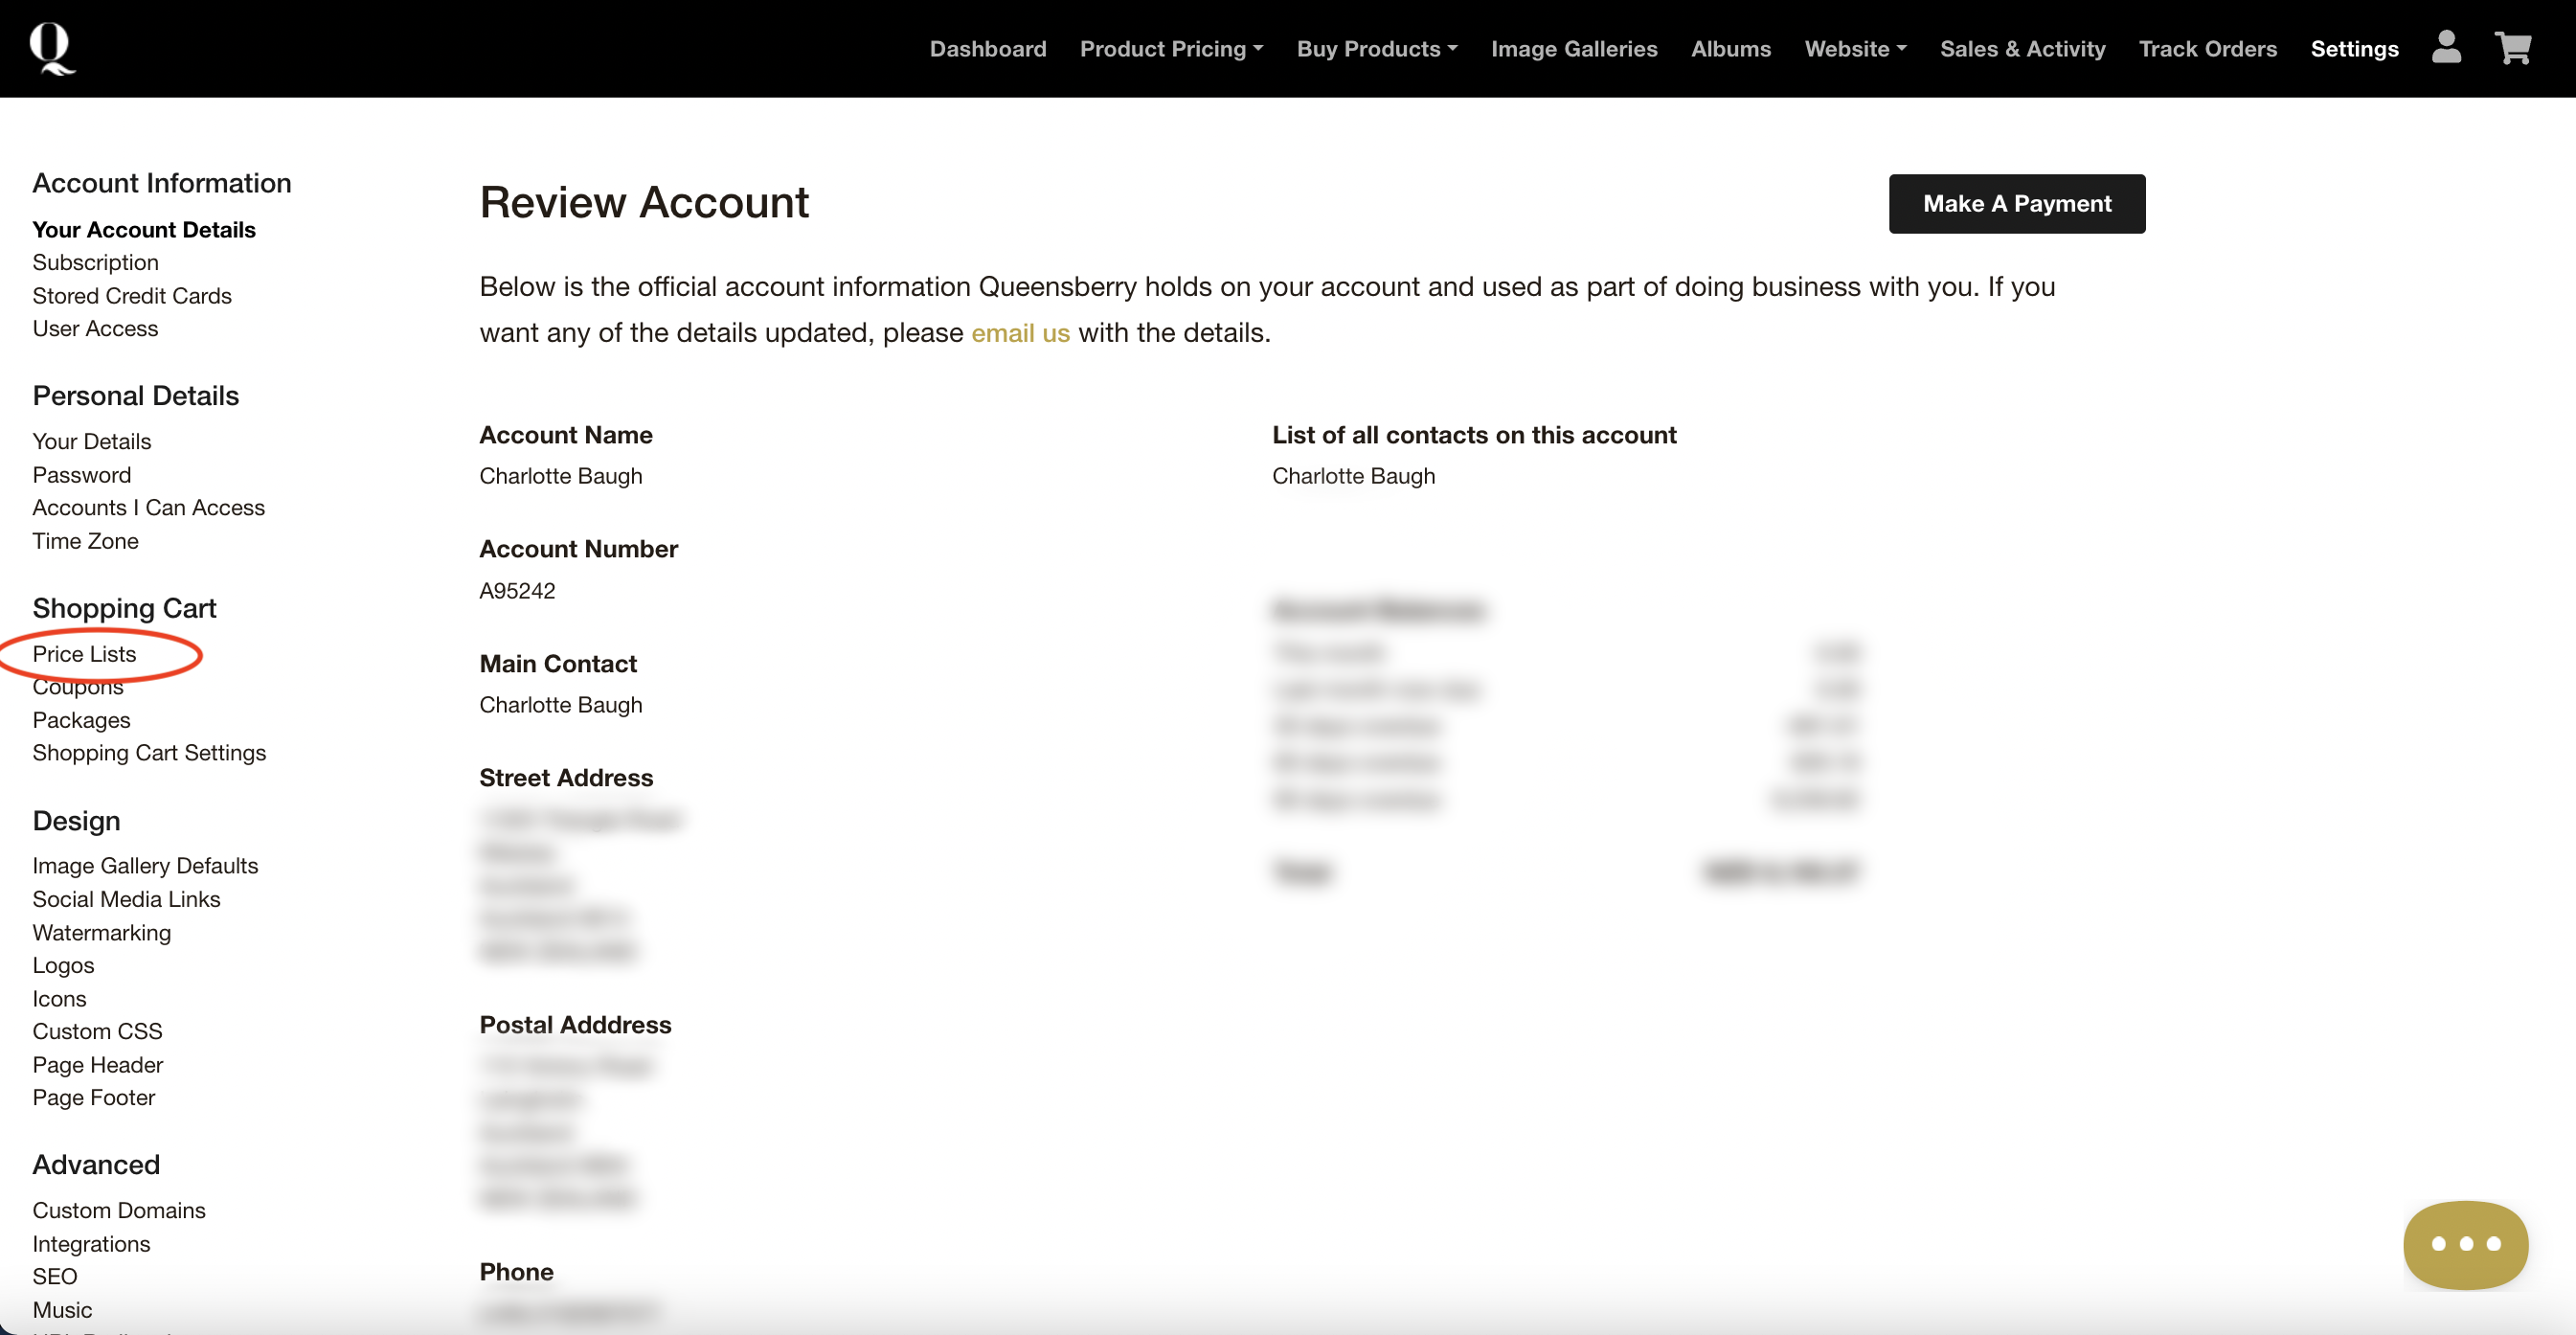Go to the Dashboard menu item
Viewport: 2576px width, 1335px height.
click(987, 49)
